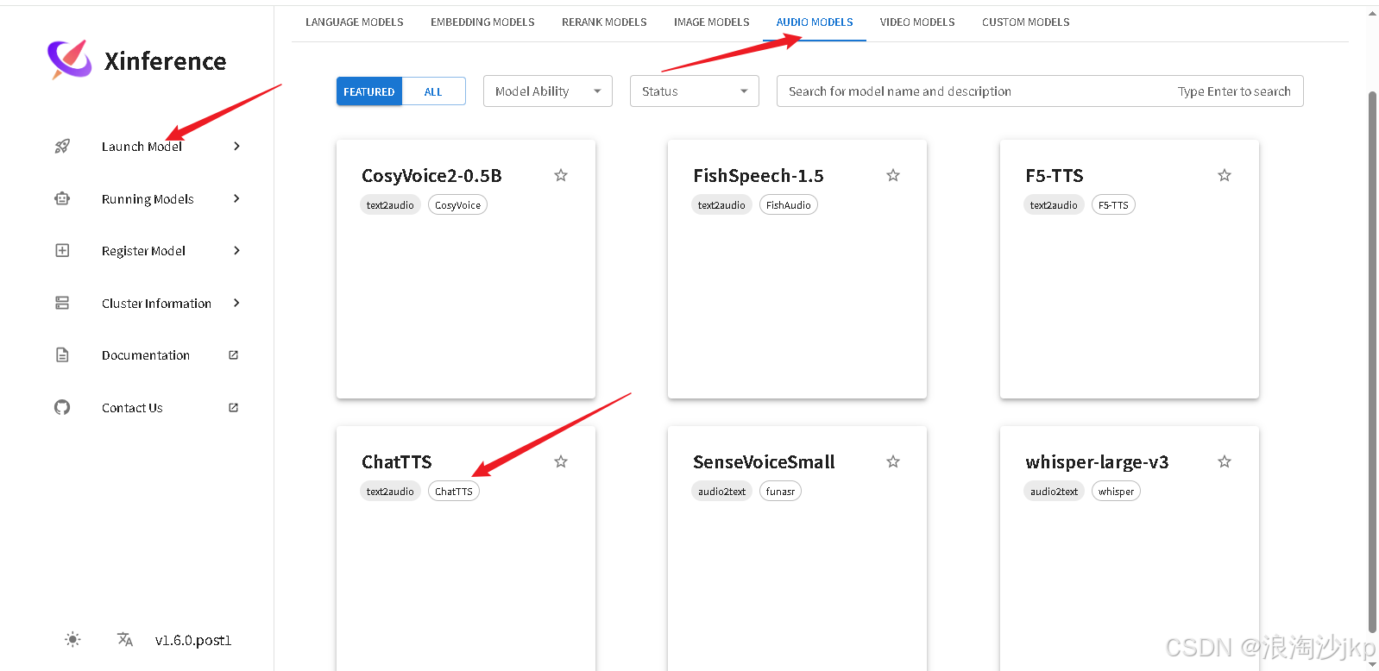Image resolution: width=1379 pixels, height=671 pixels.
Task: Open the CosyVoice2-0.5B model card
Action: (466, 269)
